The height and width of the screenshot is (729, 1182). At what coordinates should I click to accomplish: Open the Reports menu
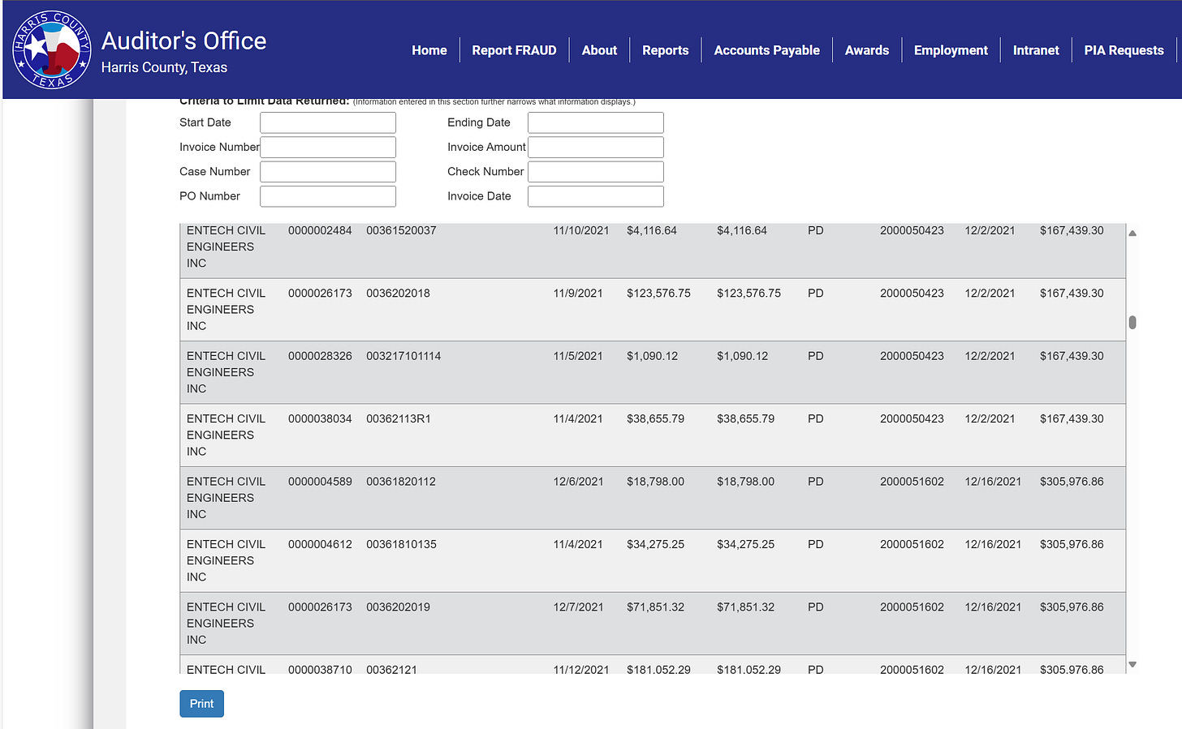click(665, 50)
